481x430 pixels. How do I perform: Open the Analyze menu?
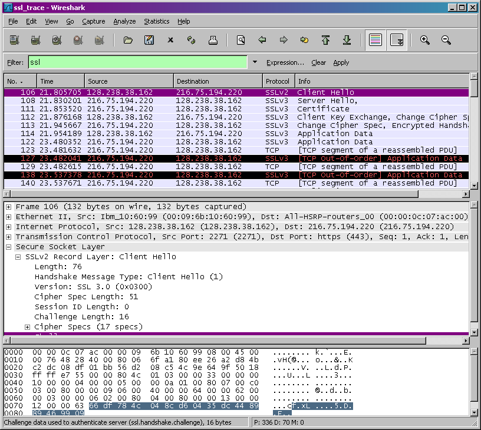tap(124, 21)
